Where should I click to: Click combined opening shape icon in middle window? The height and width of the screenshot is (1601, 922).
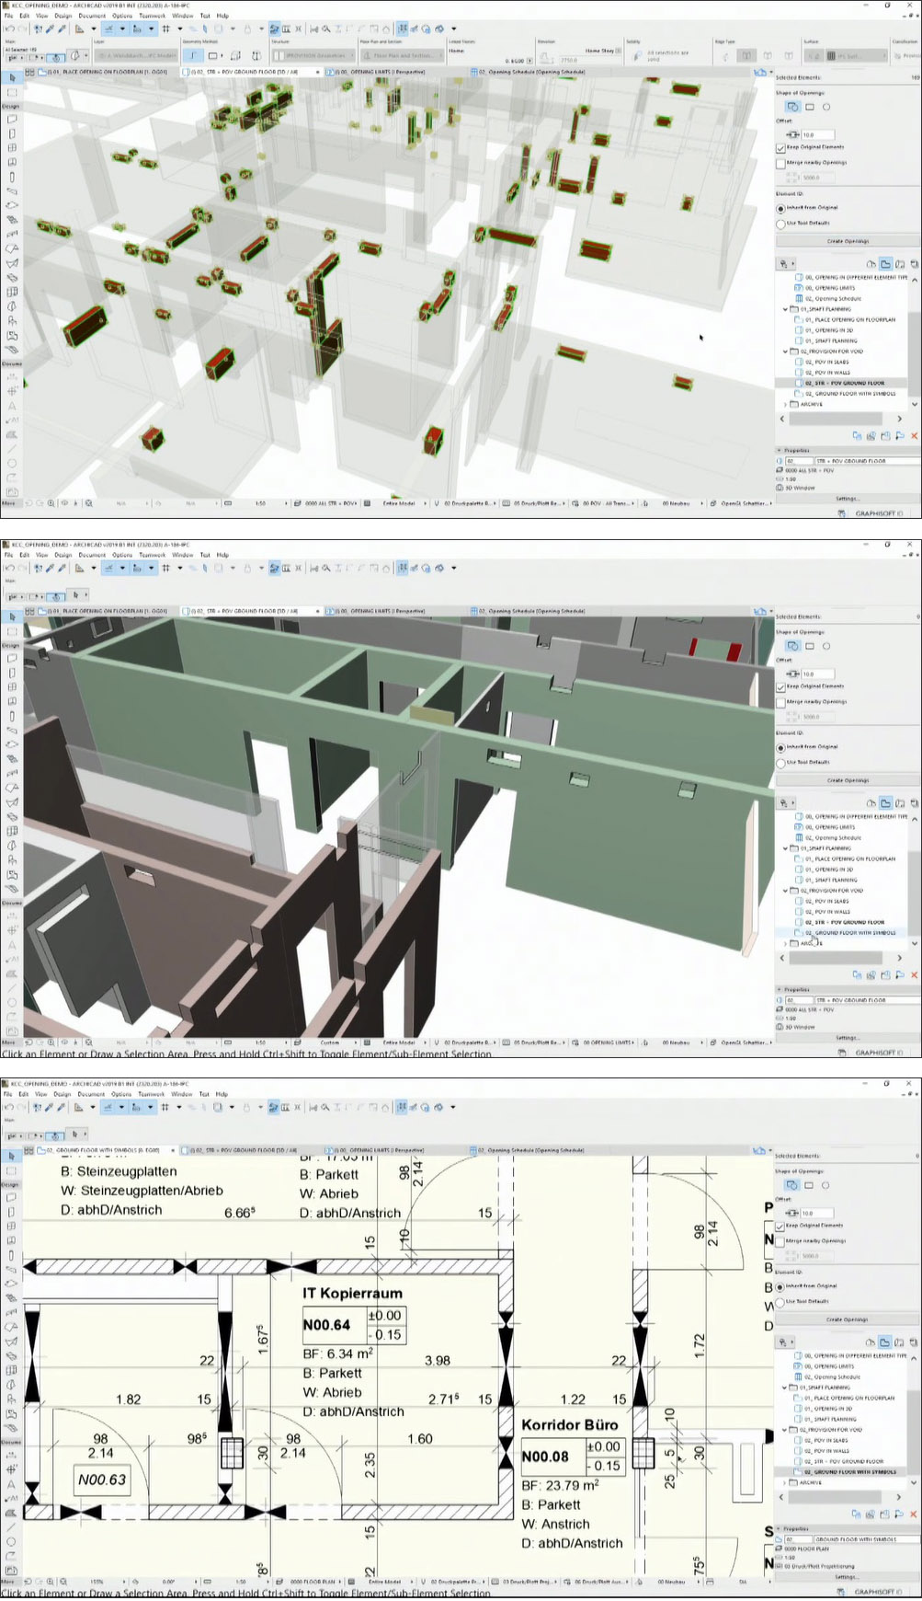792,646
